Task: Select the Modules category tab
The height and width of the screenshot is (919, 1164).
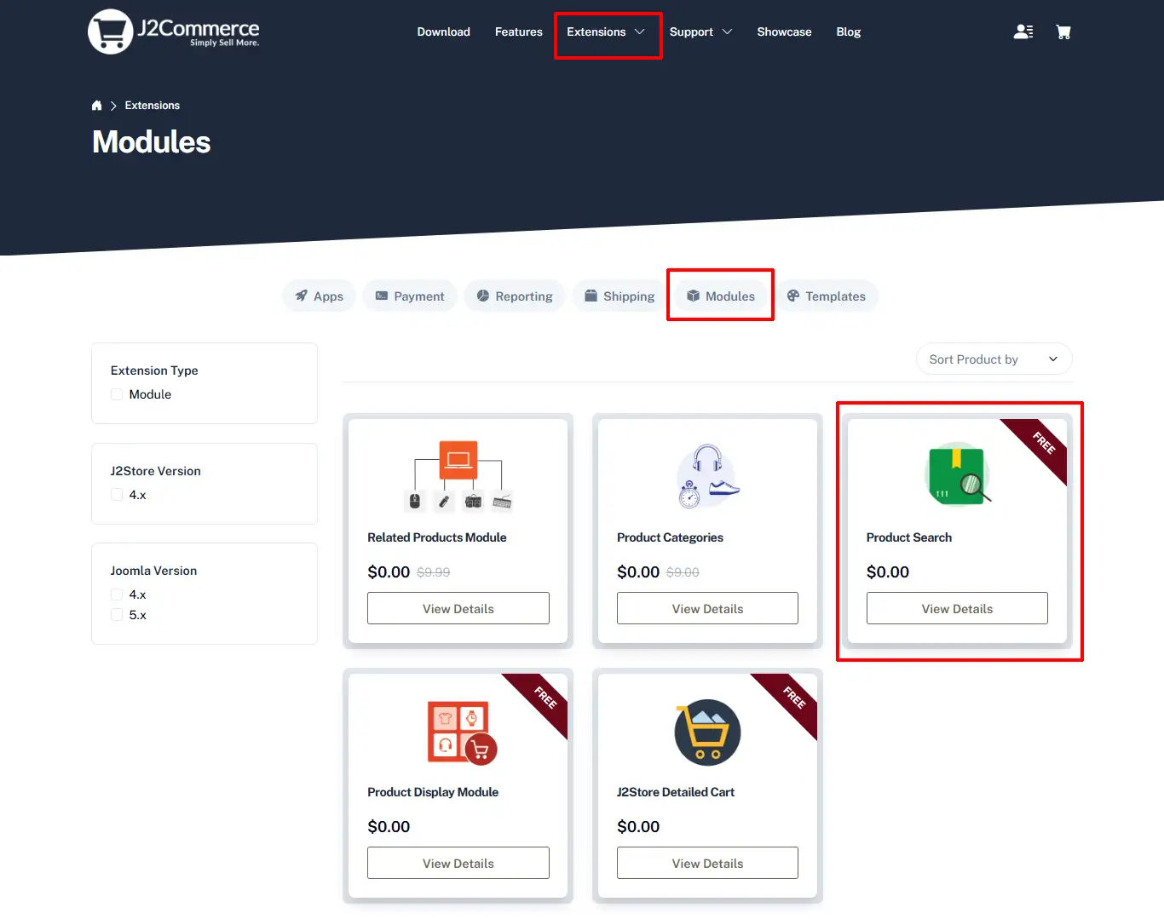Action: point(721,296)
